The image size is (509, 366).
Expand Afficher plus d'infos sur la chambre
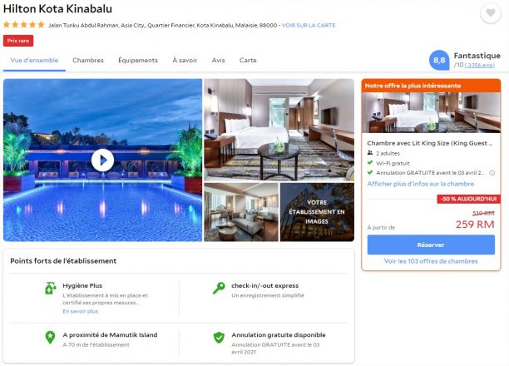tap(420, 184)
